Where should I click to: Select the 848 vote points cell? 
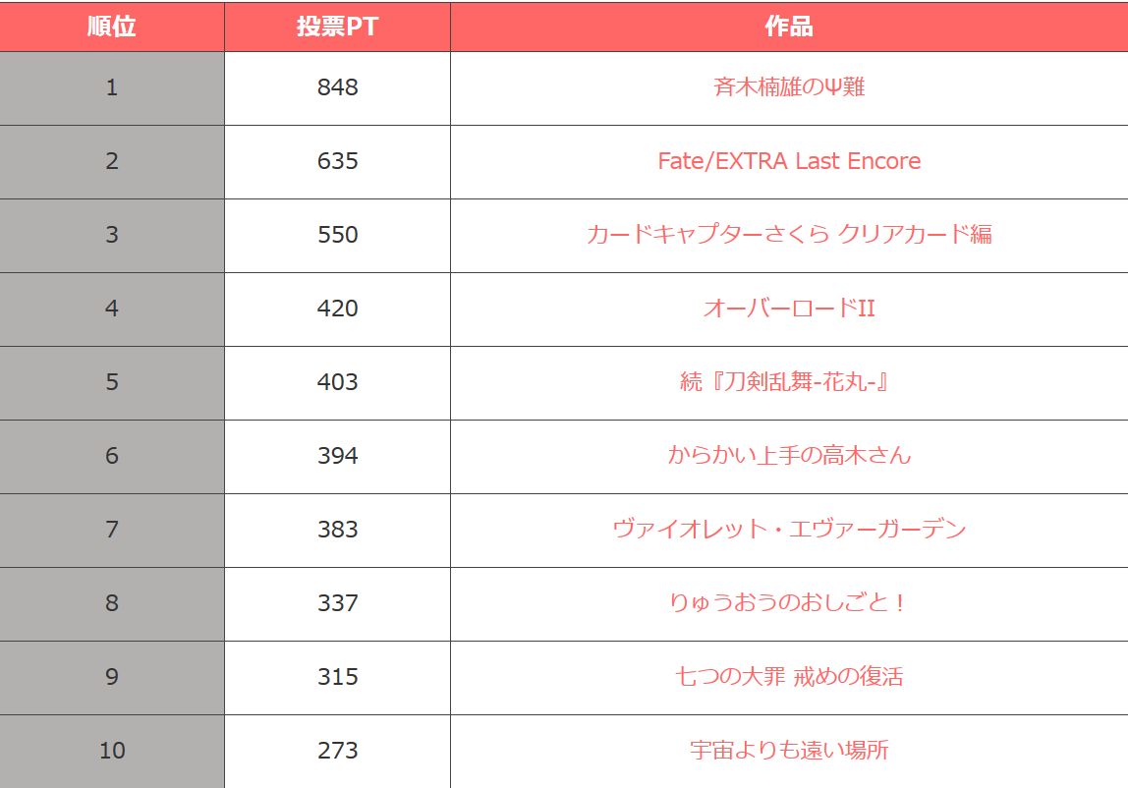(x=337, y=87)
